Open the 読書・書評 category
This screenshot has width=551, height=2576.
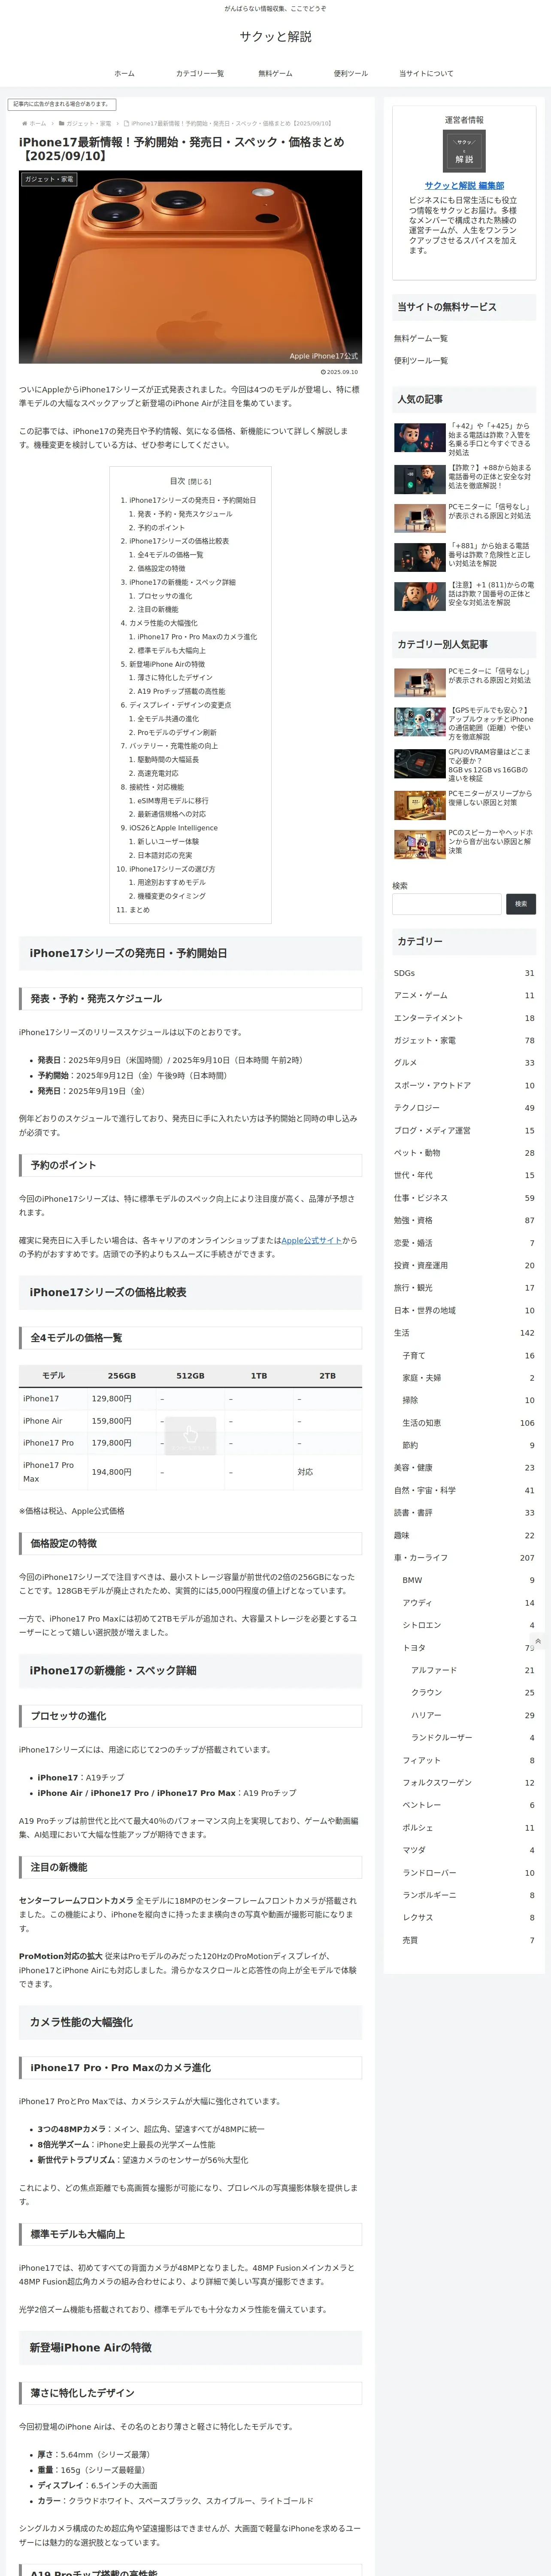464,1513
